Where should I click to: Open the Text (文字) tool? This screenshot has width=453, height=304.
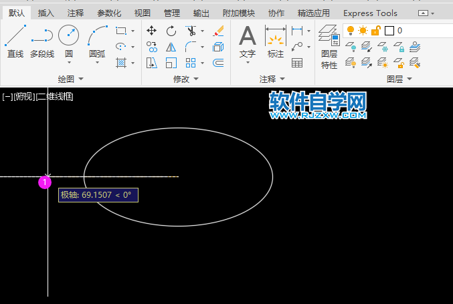[248, 41]
